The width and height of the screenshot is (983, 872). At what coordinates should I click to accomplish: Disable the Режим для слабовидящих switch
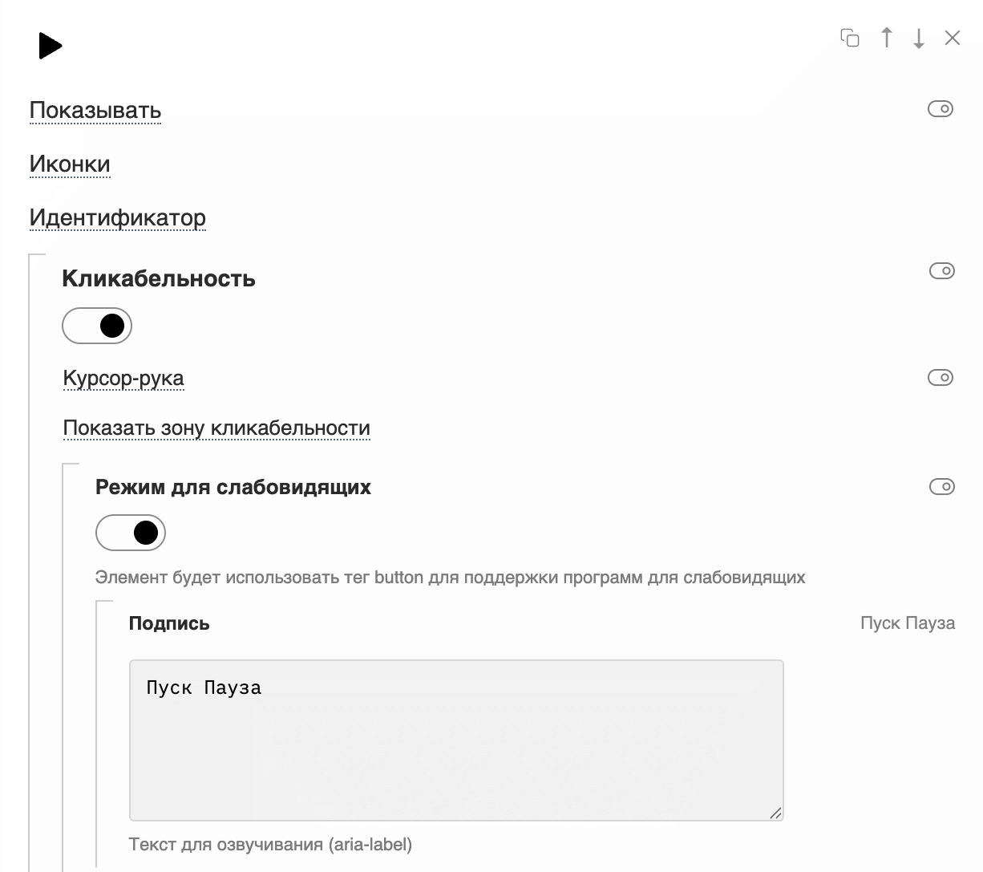tap(131, 533)
